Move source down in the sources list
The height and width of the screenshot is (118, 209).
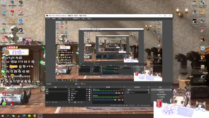82,102
